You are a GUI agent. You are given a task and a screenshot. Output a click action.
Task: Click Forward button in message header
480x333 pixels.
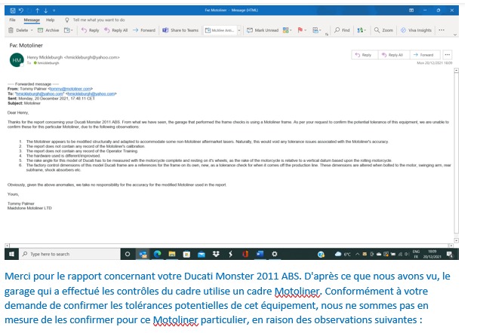[424, 55]
